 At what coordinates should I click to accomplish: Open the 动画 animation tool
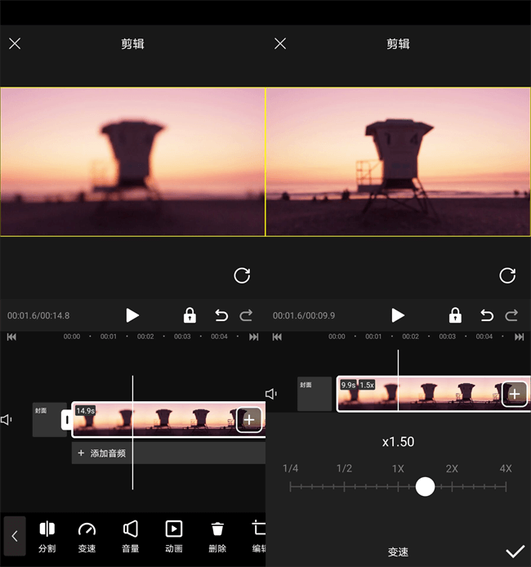[x=173, y=536]
